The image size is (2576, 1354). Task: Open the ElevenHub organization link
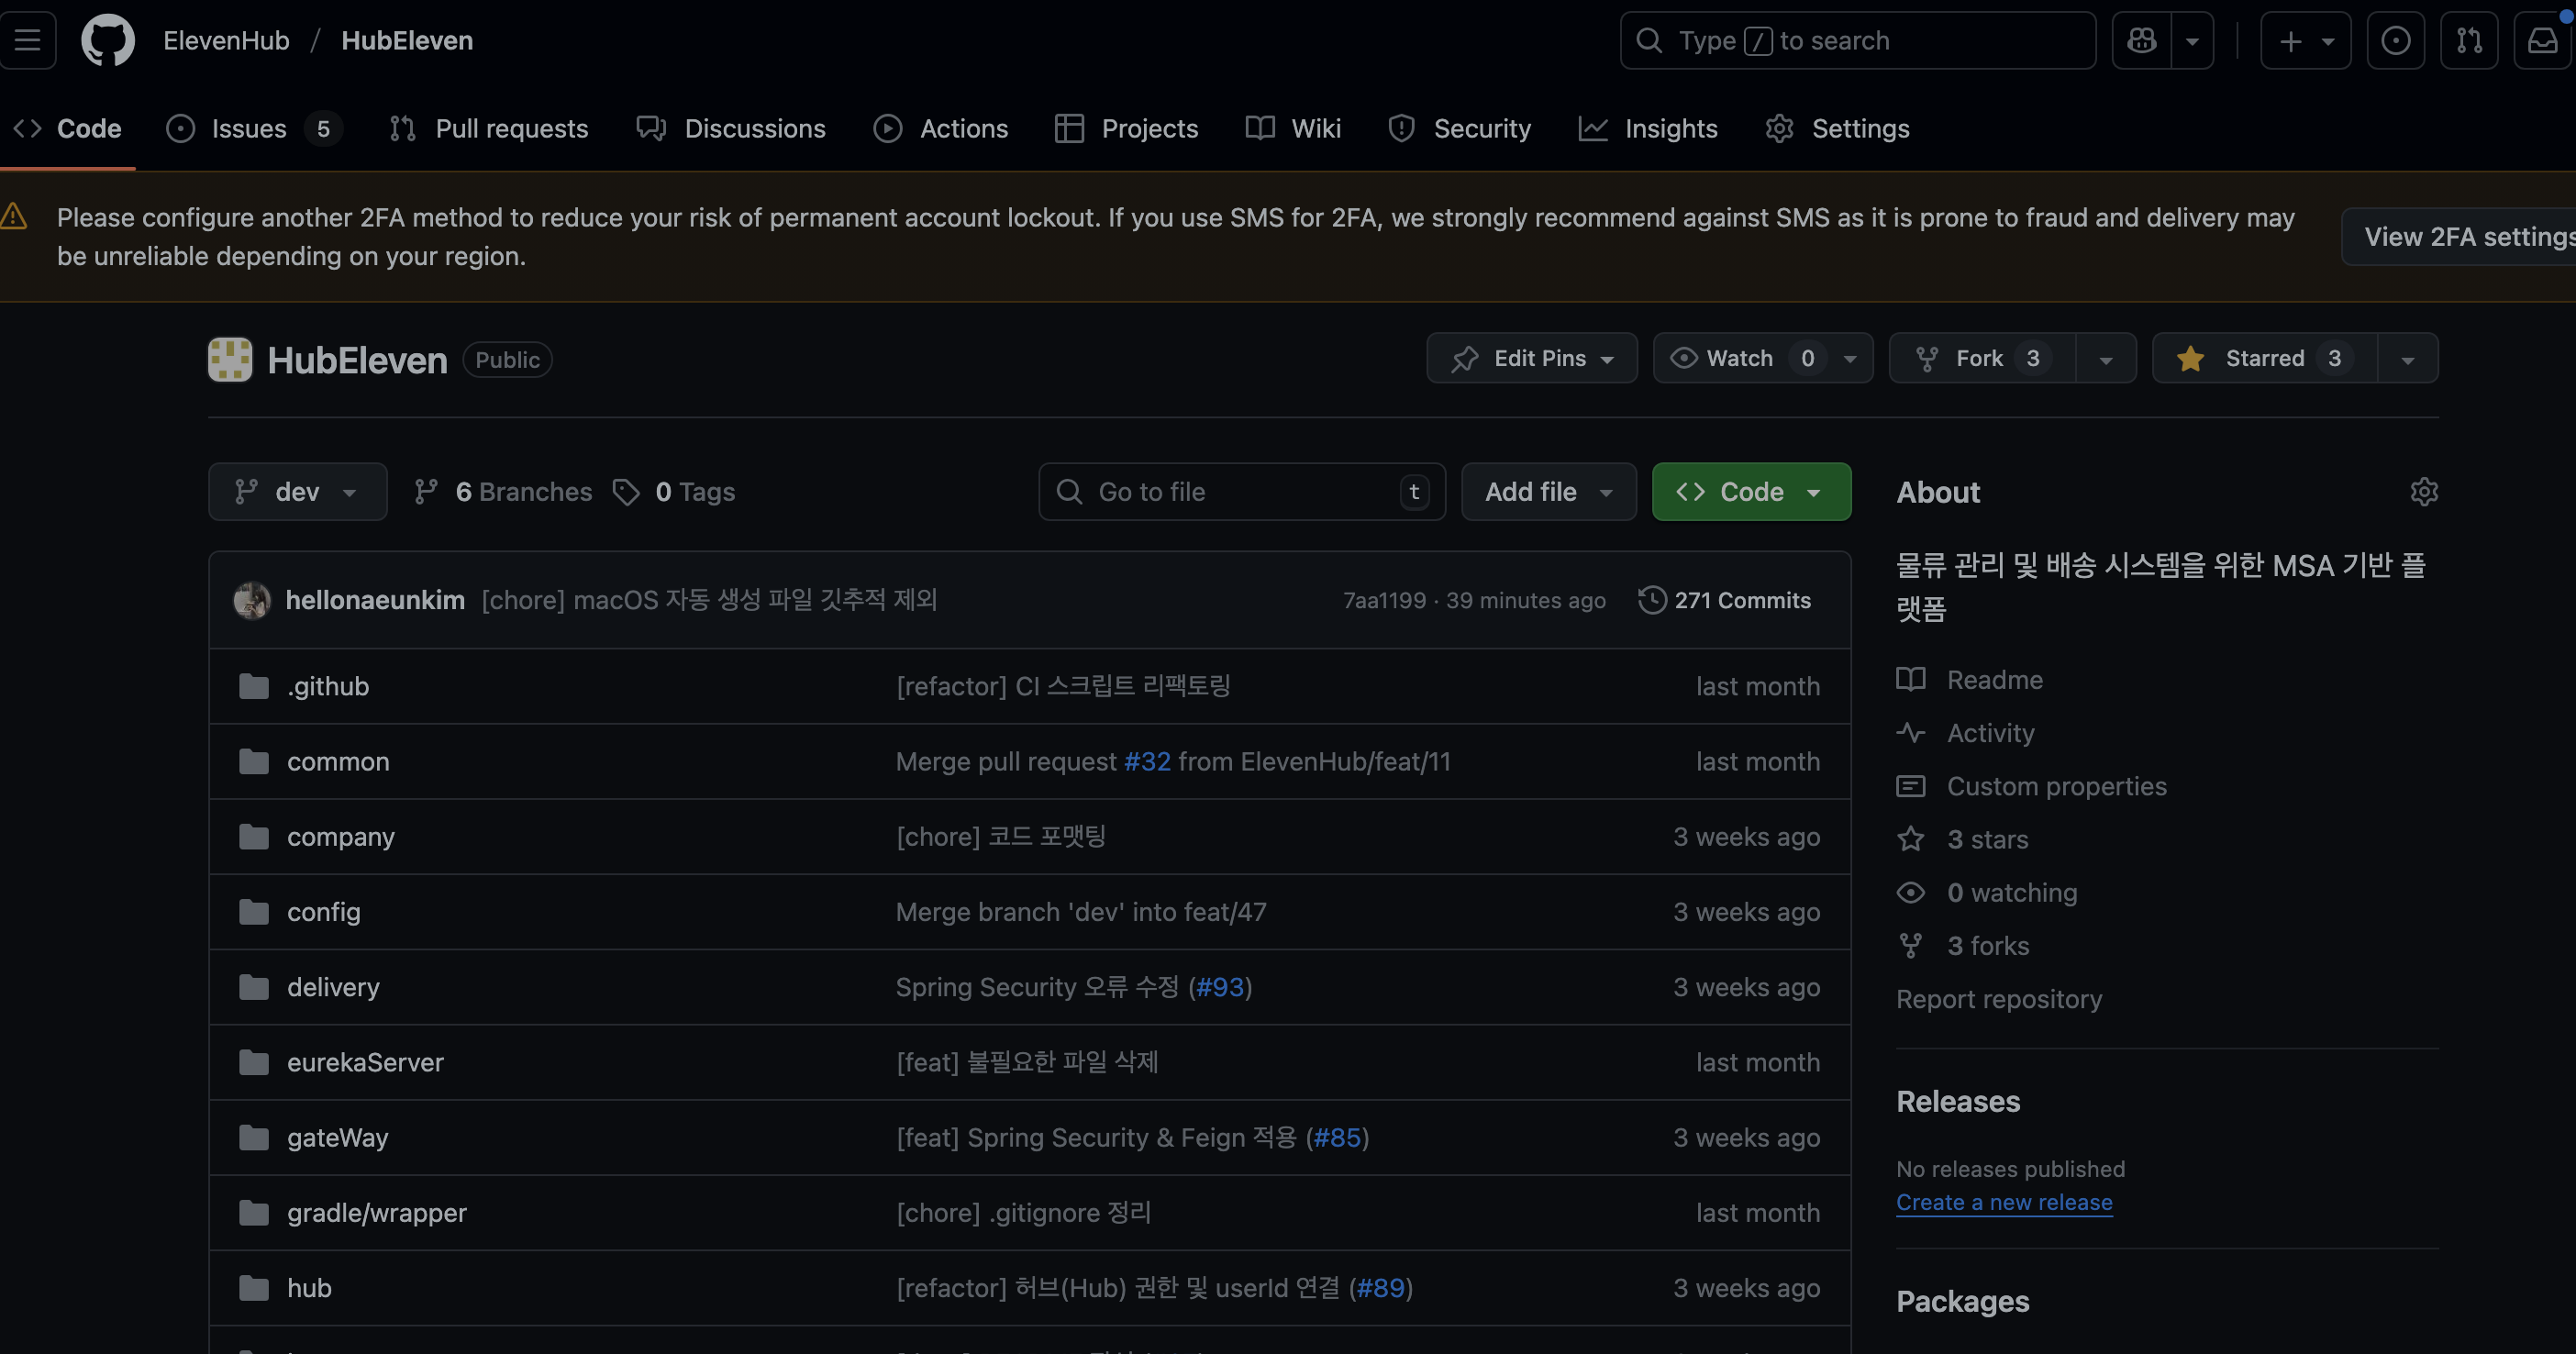tap(227, 40)
